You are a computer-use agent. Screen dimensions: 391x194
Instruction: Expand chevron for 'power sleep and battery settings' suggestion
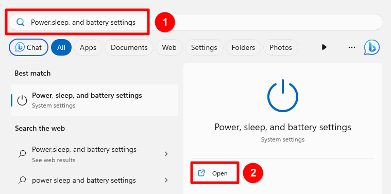166,180
